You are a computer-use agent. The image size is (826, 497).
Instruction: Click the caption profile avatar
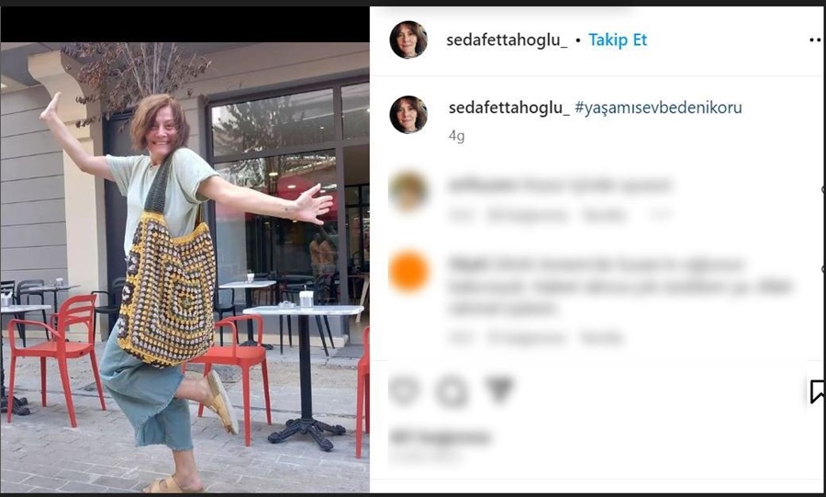(408, 114)
